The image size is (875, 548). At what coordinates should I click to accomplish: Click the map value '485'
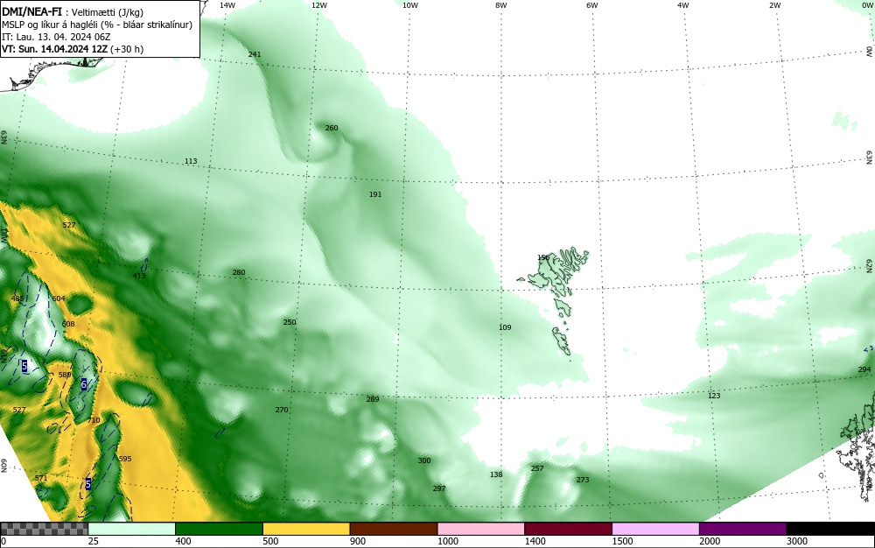point(17,299)
